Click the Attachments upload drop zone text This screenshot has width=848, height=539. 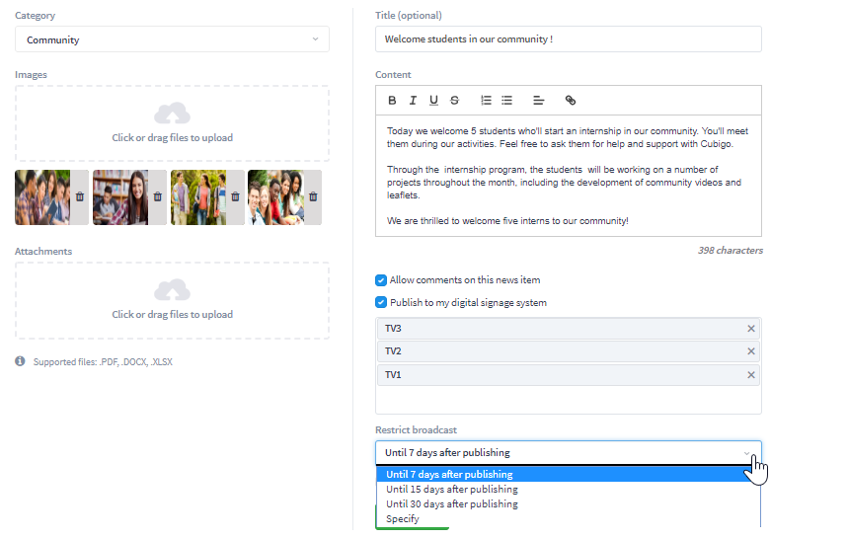pyautogui.click(x=173, y=315)
